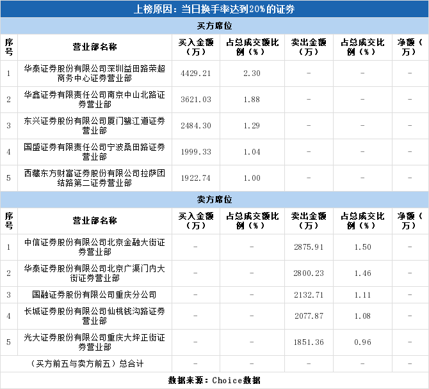Click the title 上榜原因：当日换手率达到20%的证券
Viewport: 429px width, 389px height.
coord(214,10)
